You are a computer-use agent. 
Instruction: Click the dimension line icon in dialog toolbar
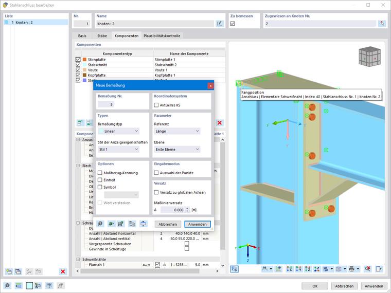143,224
